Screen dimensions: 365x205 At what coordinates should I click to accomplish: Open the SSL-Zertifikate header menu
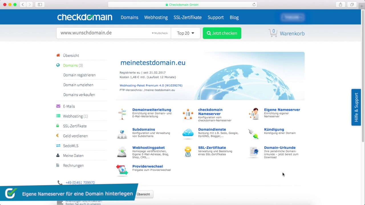click(188, 17)
